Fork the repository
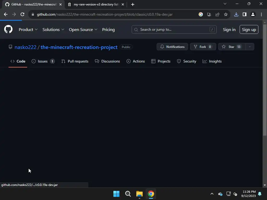The height and width of the screenshot is (200, 267). [x=203, y=47]
